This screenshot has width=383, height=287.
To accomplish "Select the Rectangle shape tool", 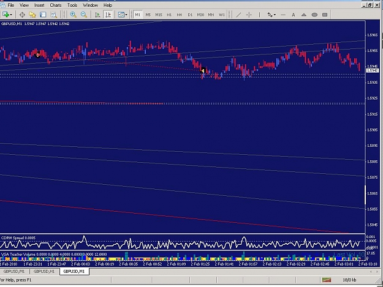I will point(325,15).
